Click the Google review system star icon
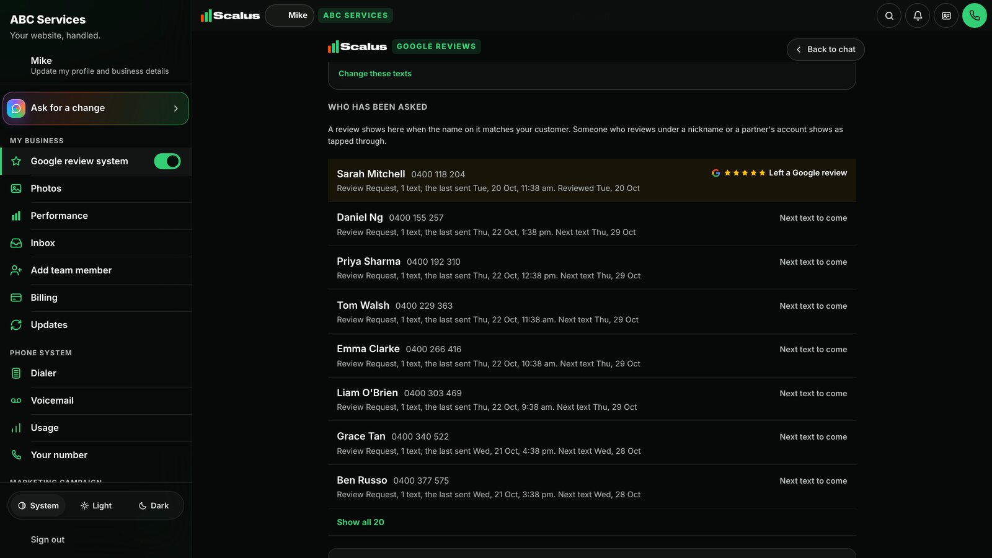992x558 pixels. point(16,161)
